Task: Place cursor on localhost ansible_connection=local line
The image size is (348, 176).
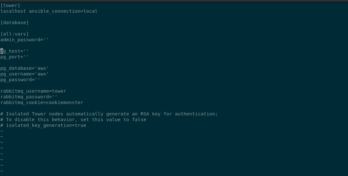Action: point(49,11)
